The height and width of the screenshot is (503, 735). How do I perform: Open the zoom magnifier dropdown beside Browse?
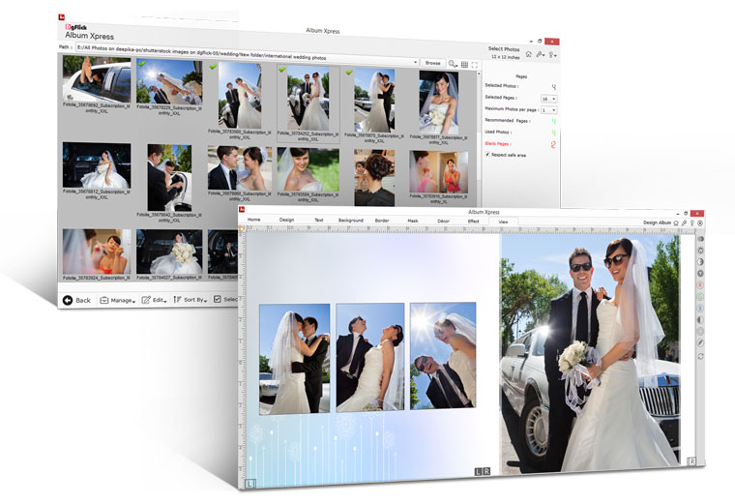tap(453, 64)
